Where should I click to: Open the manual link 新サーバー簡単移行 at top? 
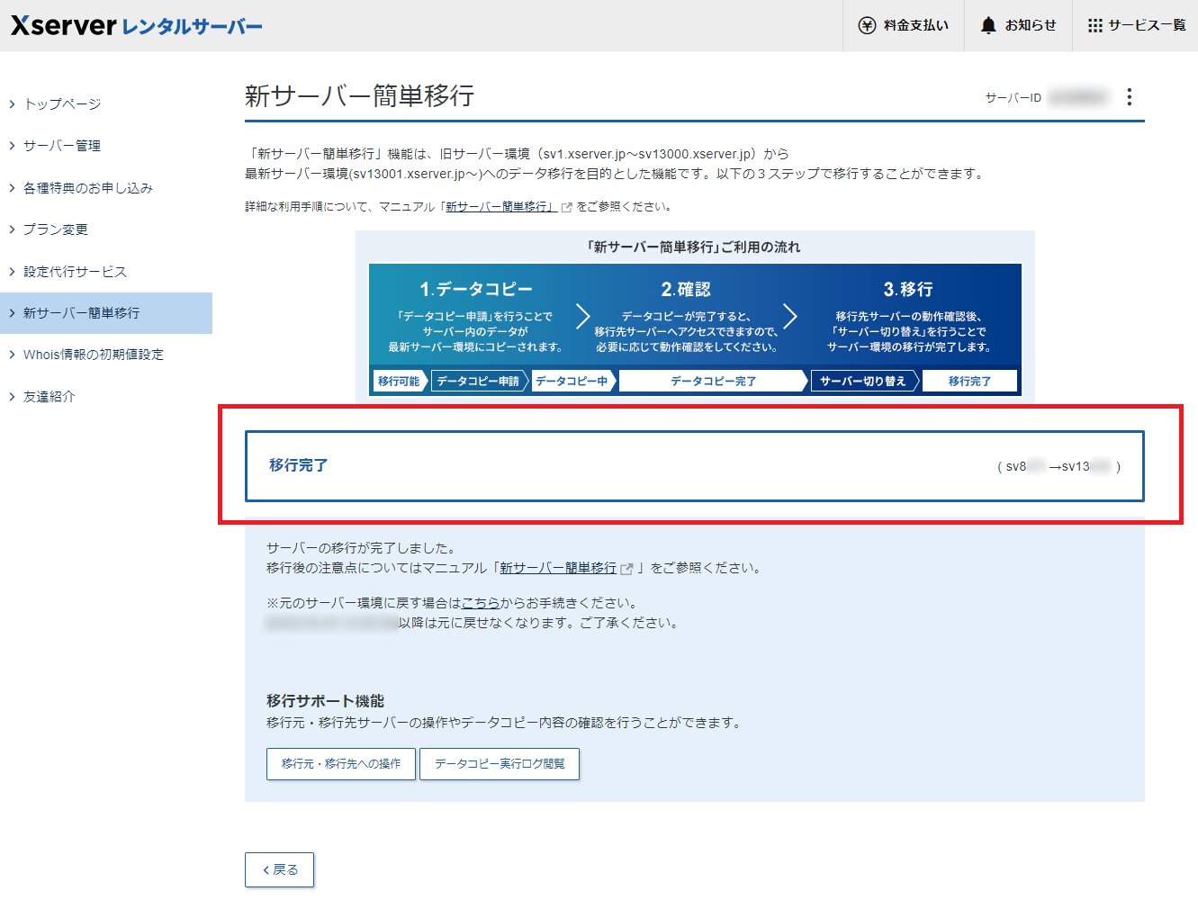click(501, 207)
